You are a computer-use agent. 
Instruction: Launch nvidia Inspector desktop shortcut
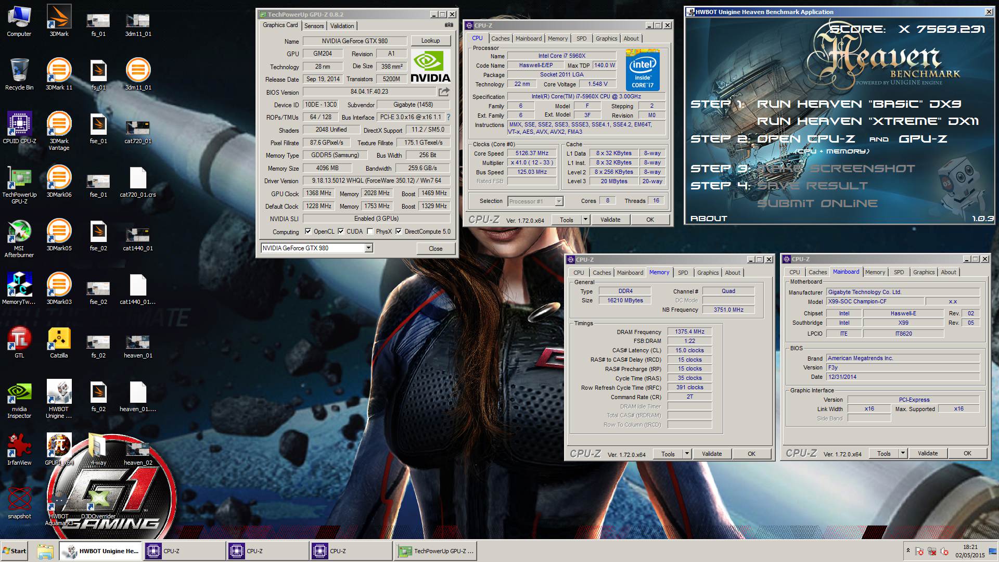[x=19, y=399]
